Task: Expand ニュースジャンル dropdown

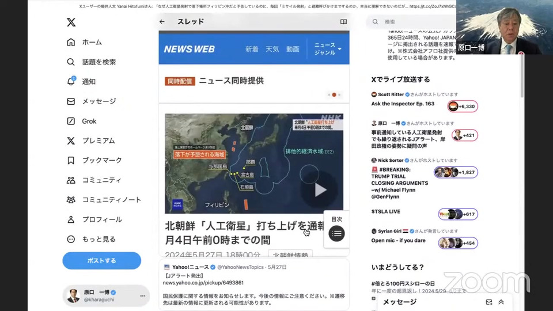Action: 328,48
